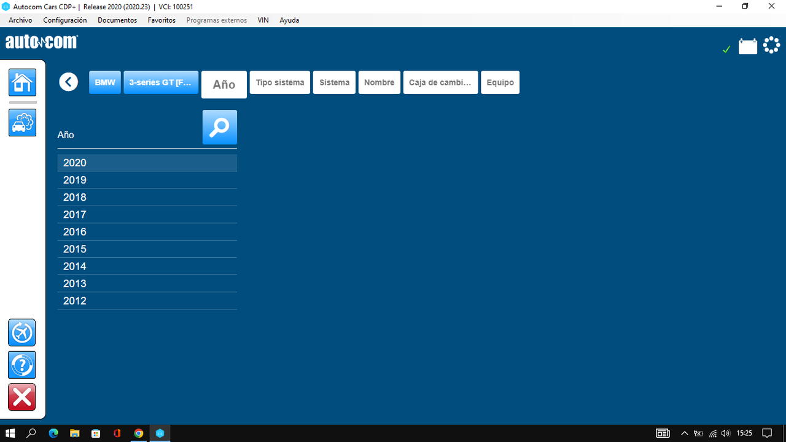Launch Microsoft Edge from taskbar
Screen dimensions: 786x442
click(x=53, y=433)
